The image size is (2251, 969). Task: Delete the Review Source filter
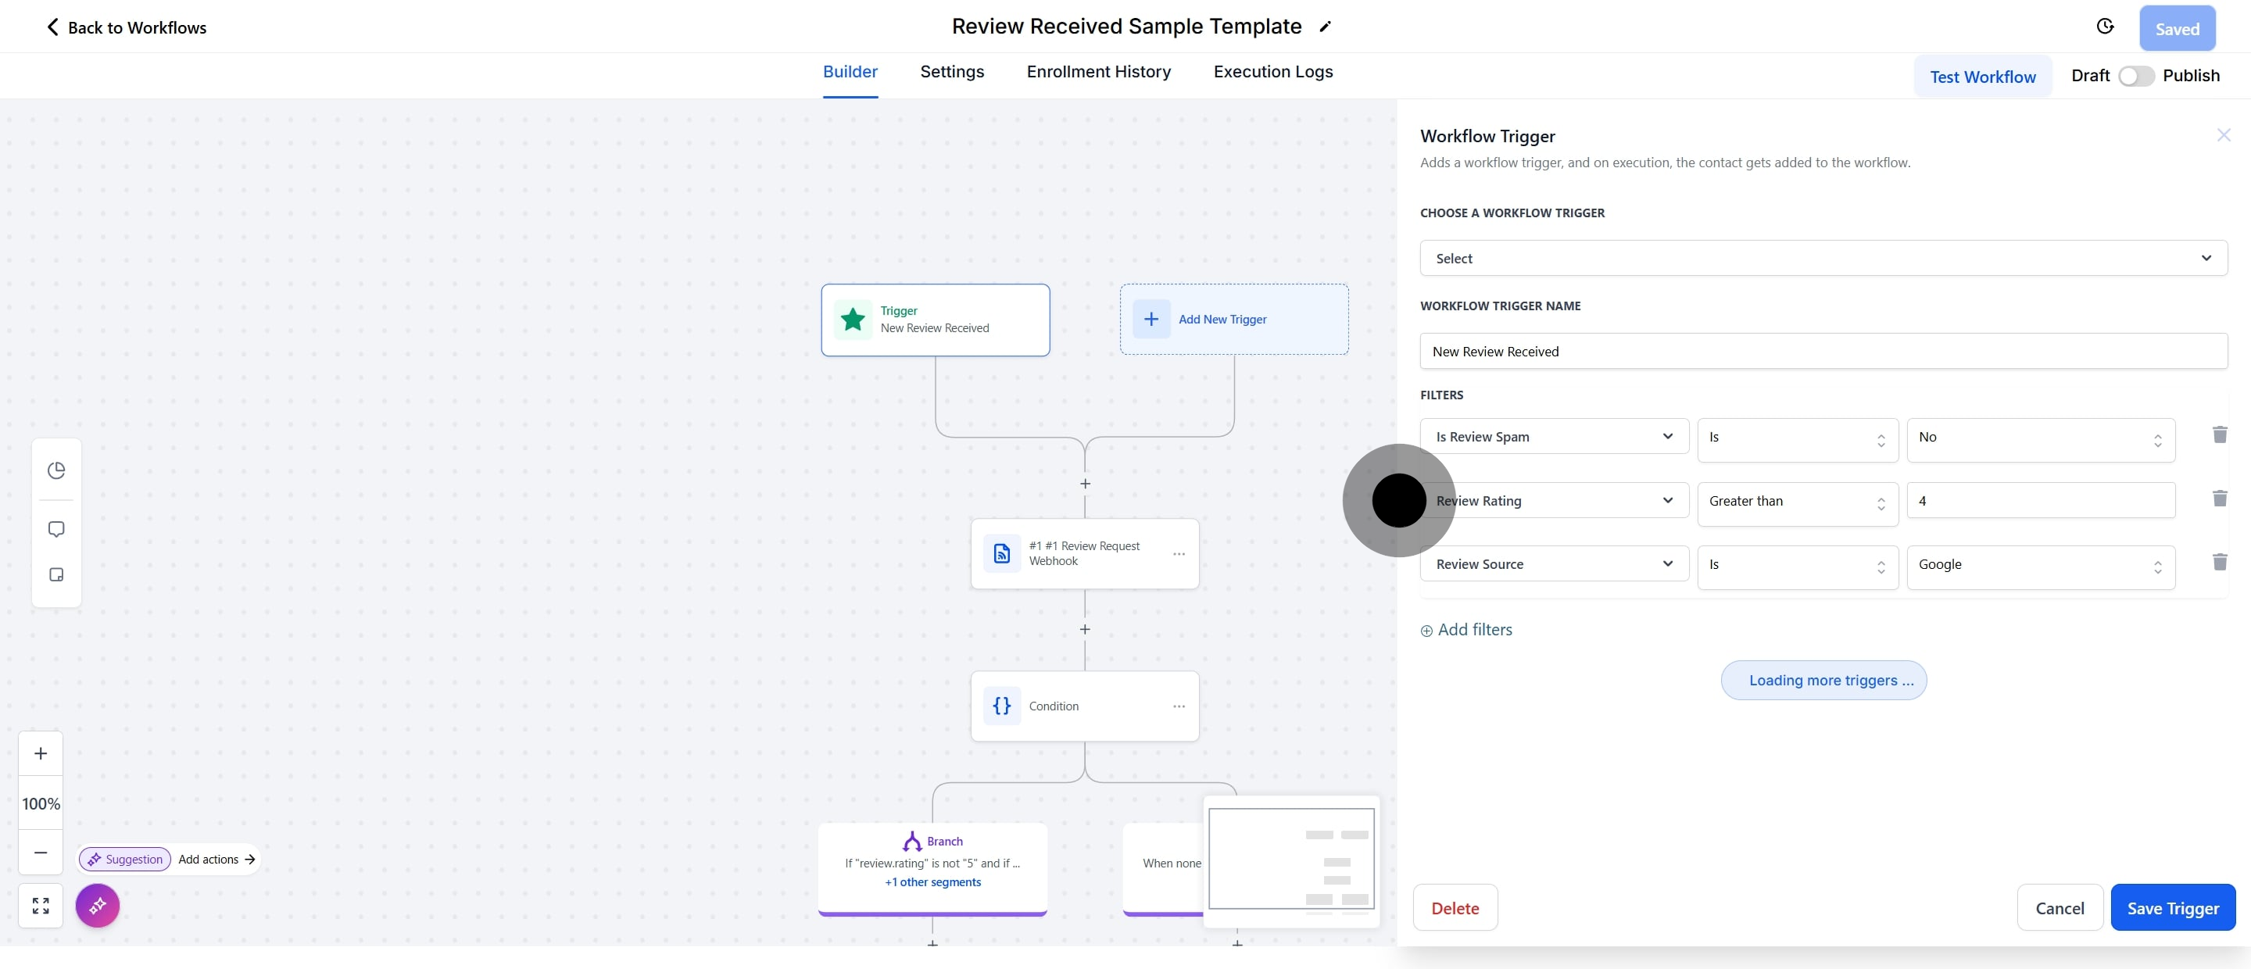point(2219,563)
